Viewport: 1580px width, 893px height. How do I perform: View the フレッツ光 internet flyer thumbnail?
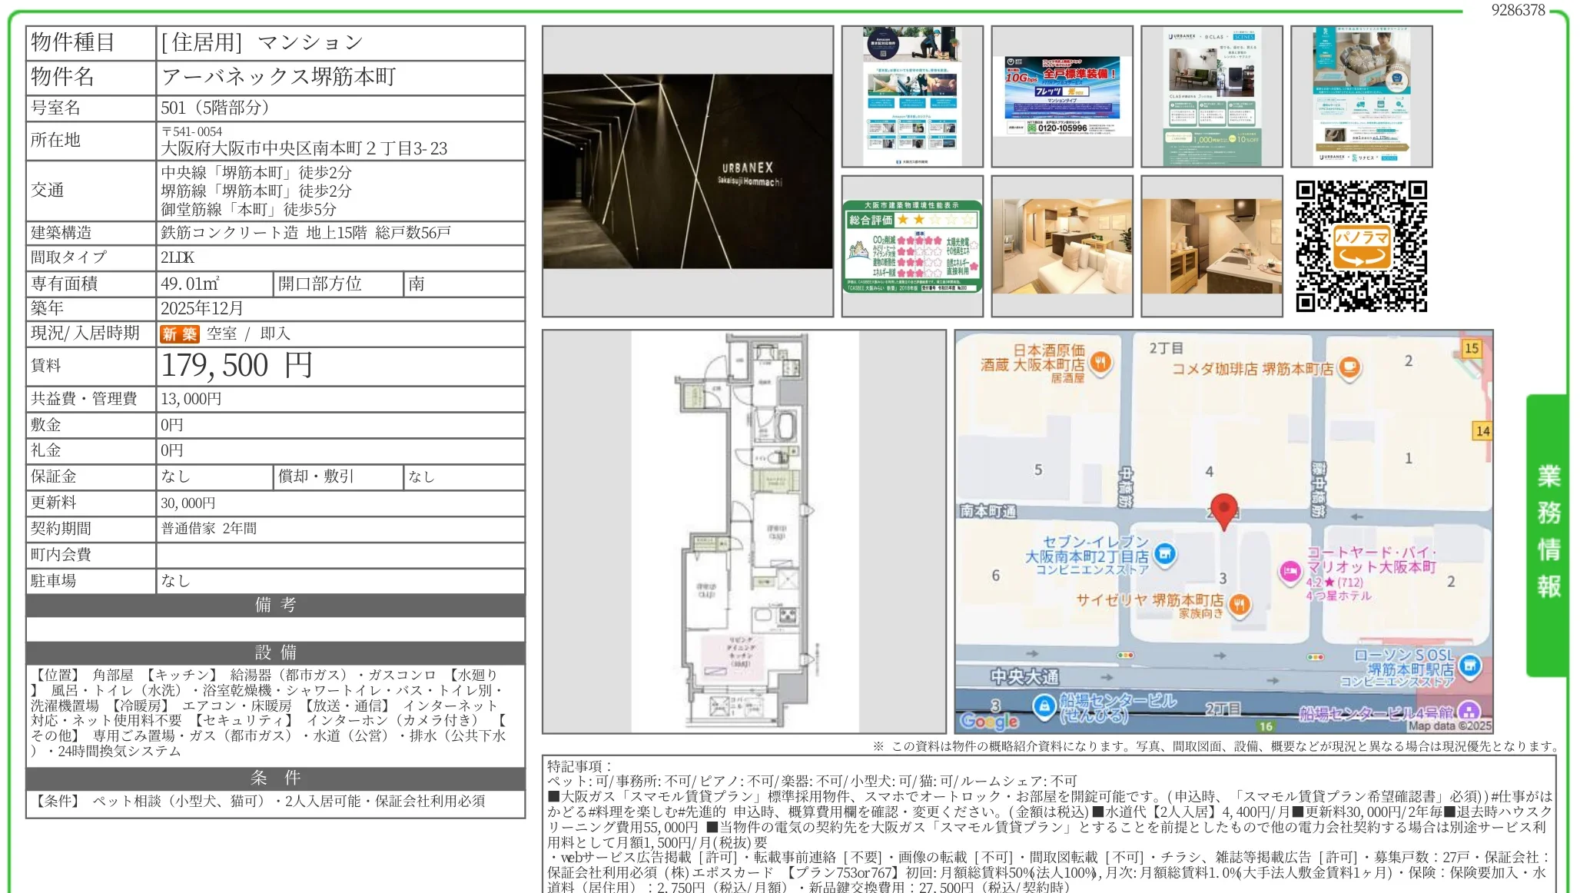coord(1061,95)
